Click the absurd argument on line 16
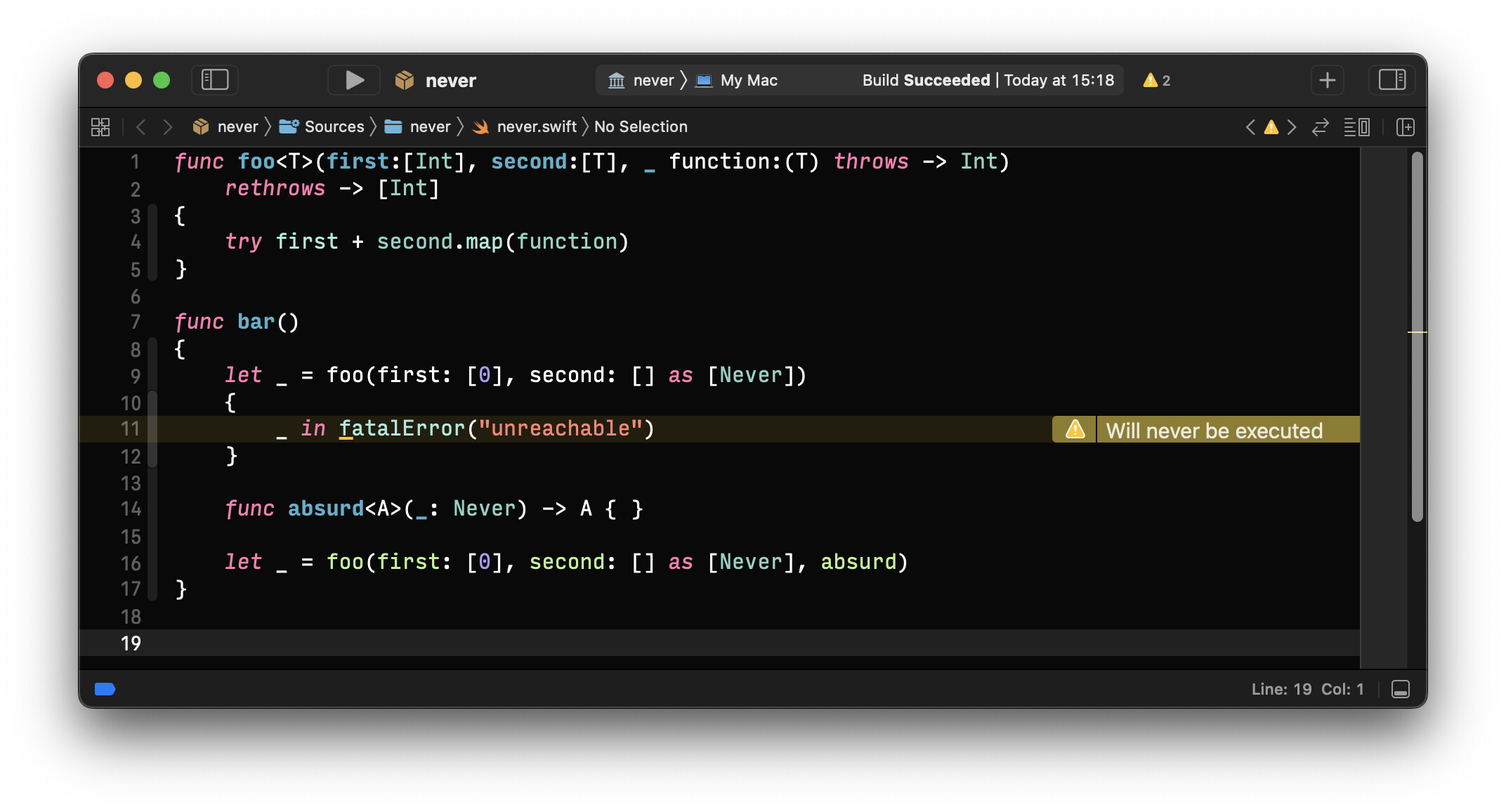The image size is (1506, 812). (x=858, y=562)
